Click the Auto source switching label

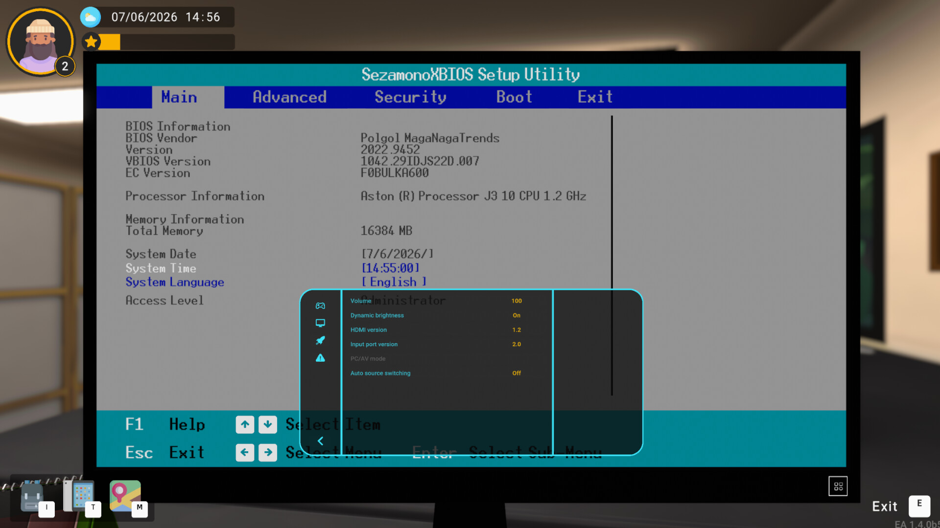click(380, 373)
